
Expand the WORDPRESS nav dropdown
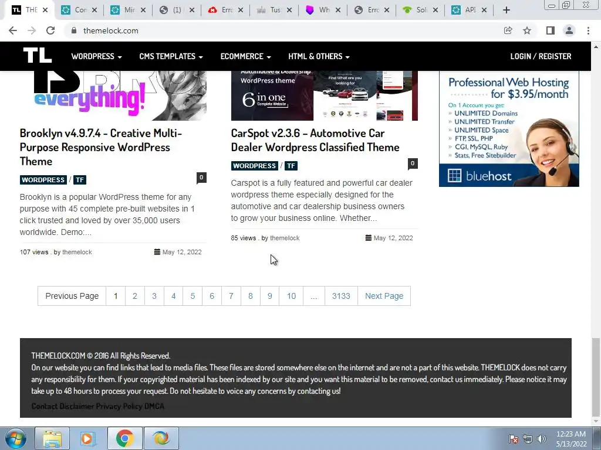(97, 56)
